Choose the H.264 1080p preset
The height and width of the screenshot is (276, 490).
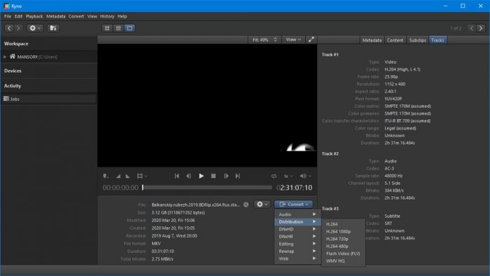pyautogui.click(x=343, y=232)
